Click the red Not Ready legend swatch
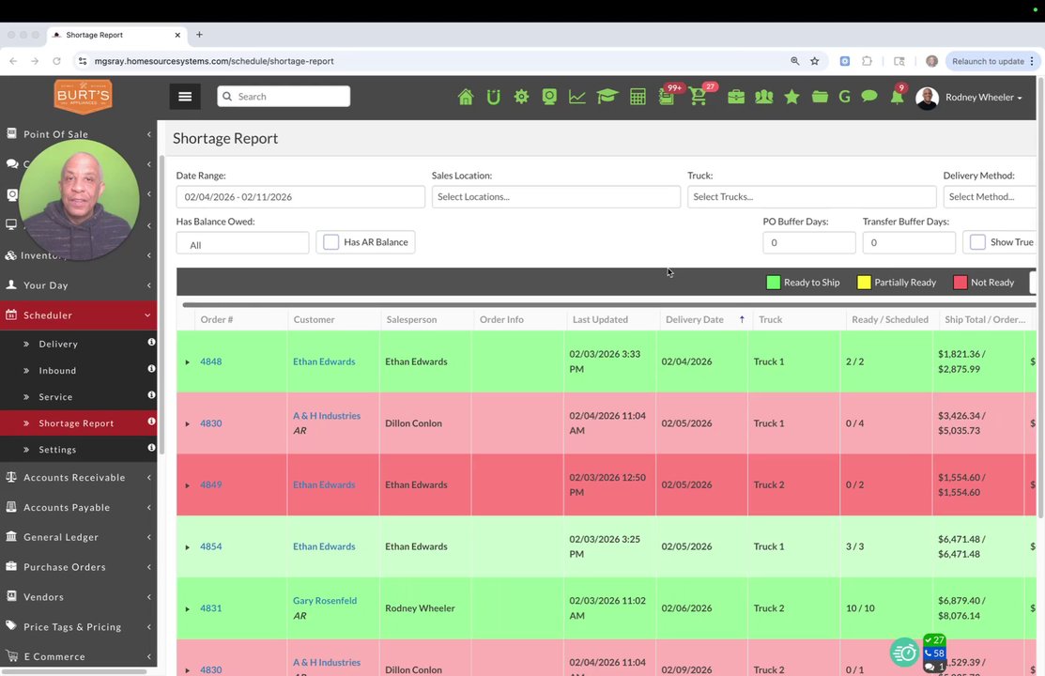This screenshot has width=1045, height=676. (960, 282)
